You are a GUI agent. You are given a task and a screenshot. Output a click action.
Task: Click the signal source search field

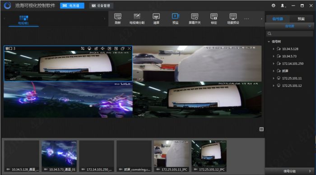[290, 34]
